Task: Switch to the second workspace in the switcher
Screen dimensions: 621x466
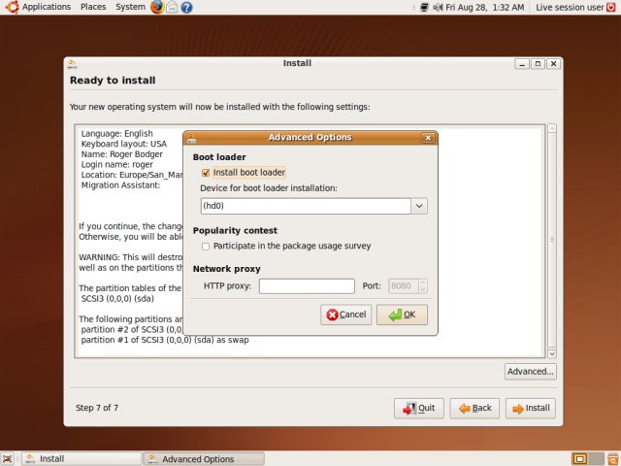Action: coord(596,459)
